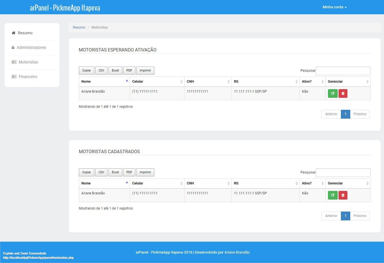Click the Gerenciar header in the waiting-activation table
This screenshot has width=384, height=263.
point(348,81)
